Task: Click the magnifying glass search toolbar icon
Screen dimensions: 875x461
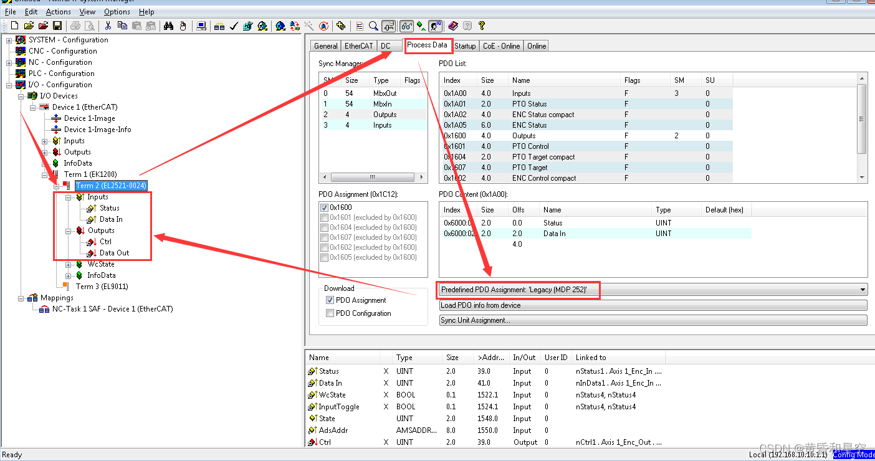Action: point(373,26)
